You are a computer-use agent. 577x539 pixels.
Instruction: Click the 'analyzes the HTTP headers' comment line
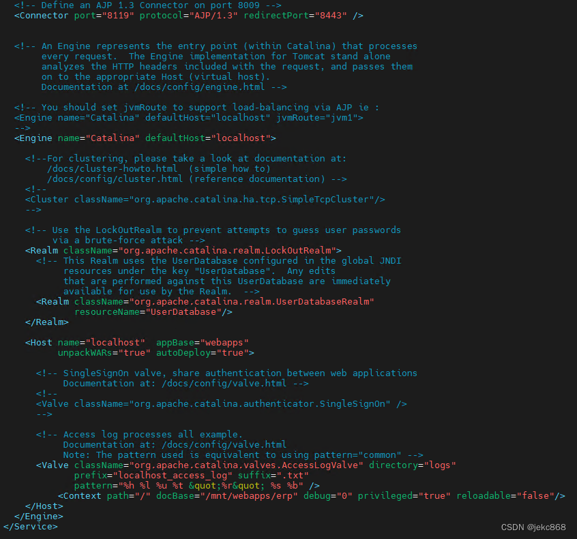coord(227,67)
